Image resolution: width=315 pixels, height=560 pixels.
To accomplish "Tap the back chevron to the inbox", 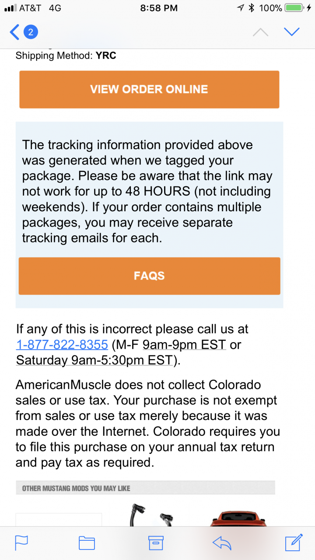I will 14,32.
